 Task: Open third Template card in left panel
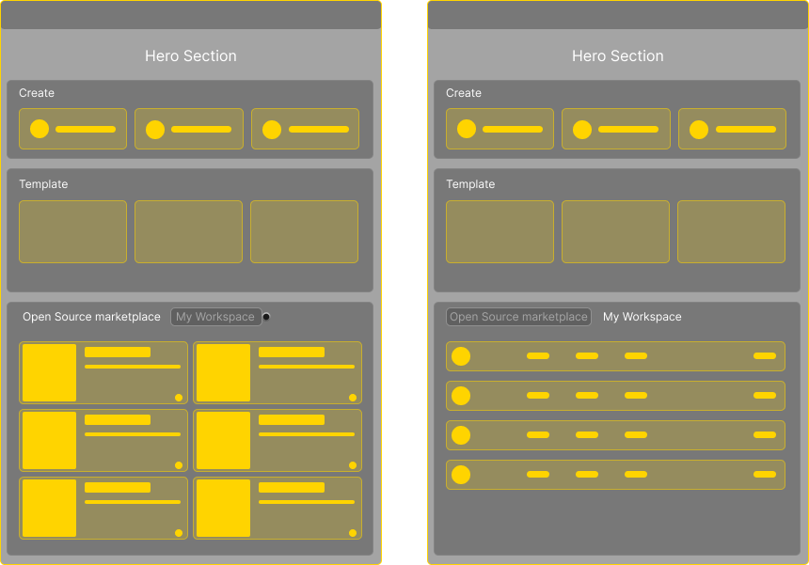(304, 231)
